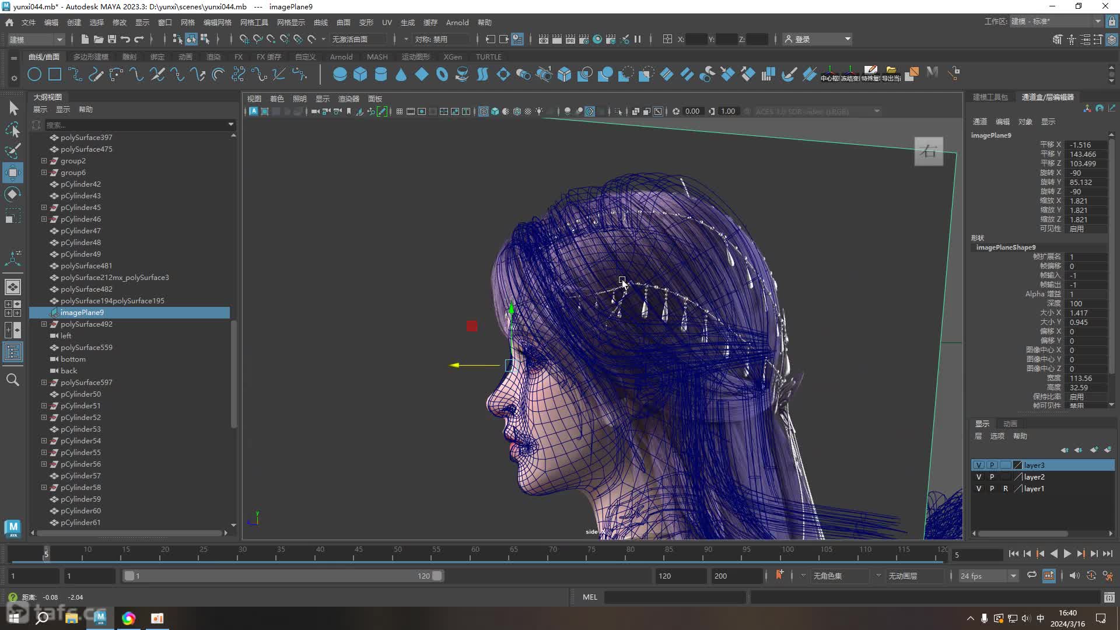This screenshot has height=630, width=1120.
Task: Expand the group2 node in outliner
Action: [44, 160]
